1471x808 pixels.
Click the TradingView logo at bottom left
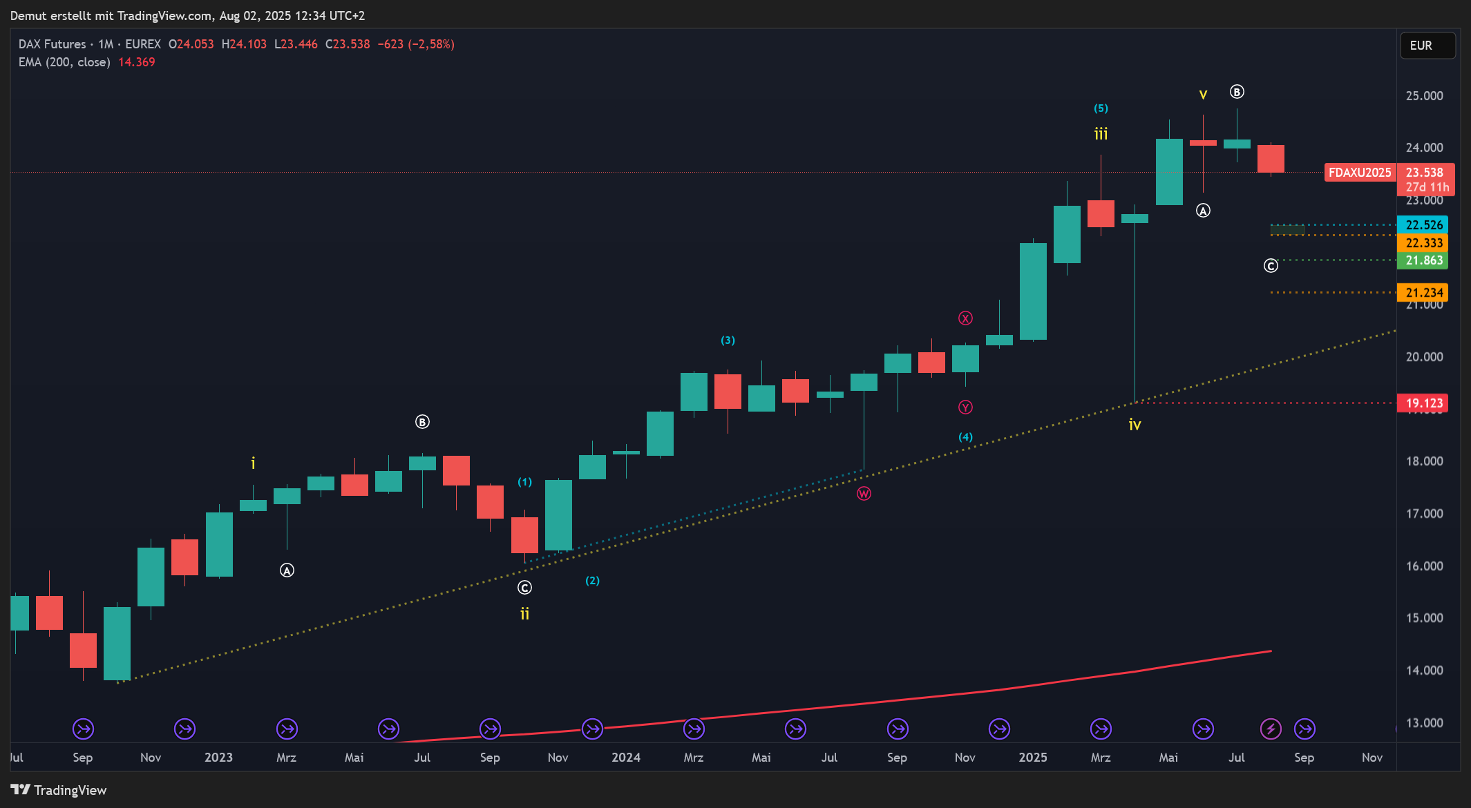pyautogui.click(x=59, y=790)
